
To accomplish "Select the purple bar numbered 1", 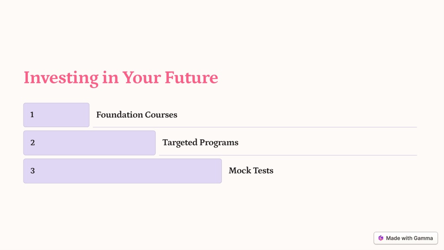I will [x=56, y=115].
